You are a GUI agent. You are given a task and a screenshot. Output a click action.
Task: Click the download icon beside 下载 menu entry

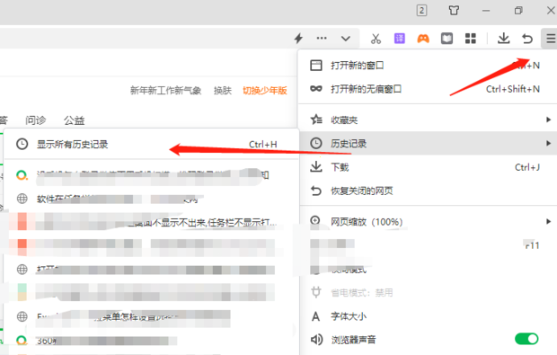tap(316, 166)
